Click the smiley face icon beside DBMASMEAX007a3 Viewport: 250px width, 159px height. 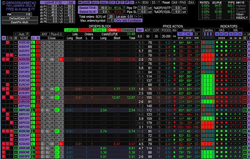pos(4,3)
